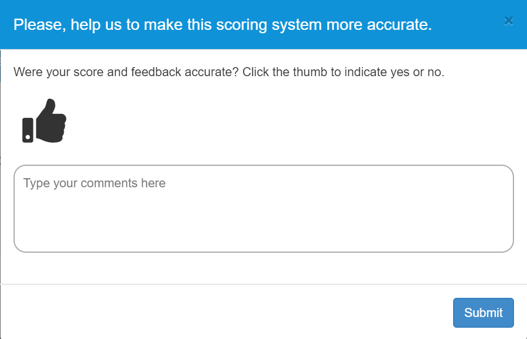Dismiss the scoring system survey popup

[508, 21]
